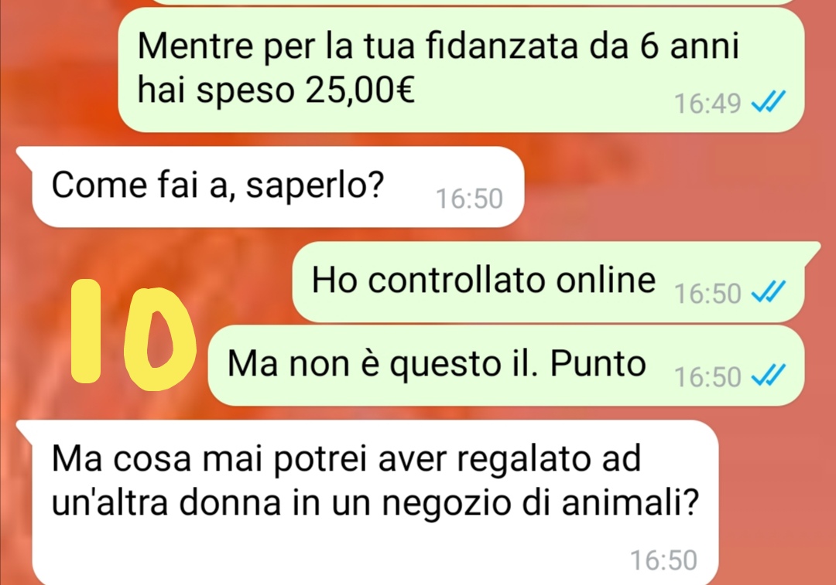Viewport: 836px width, 585px height.
Task: Click the word 'Punto' in the green message
Action: (598, 364)
